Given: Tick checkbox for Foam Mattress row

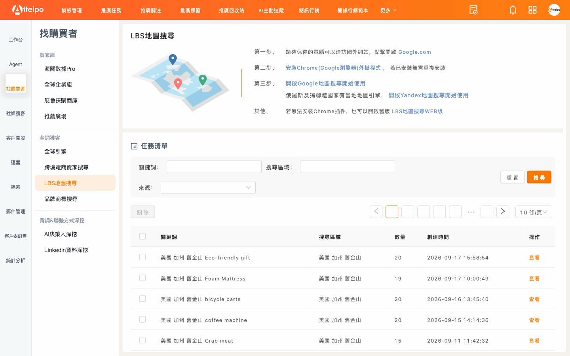Looking at the screenshot, I should (142, 278).
